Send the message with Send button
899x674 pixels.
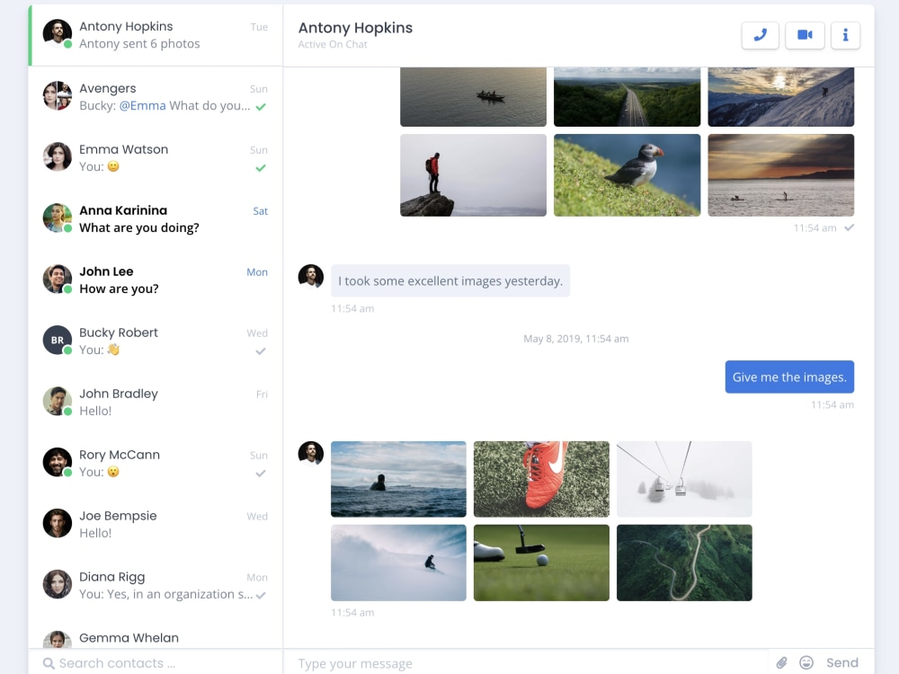(x=841, y=662)
